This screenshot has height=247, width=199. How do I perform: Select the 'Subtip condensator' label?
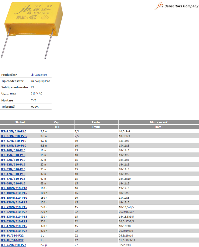tap(15, 87)
